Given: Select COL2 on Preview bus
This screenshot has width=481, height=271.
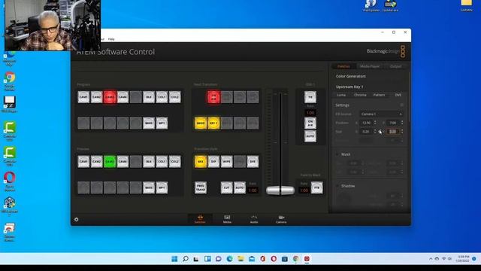Looking at the screenshot, I should click(175, 161).
